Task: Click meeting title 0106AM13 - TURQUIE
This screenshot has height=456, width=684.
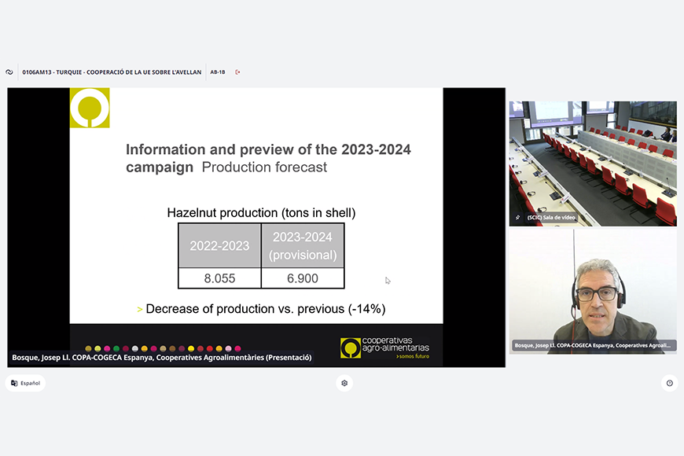Action: point(112,72)
